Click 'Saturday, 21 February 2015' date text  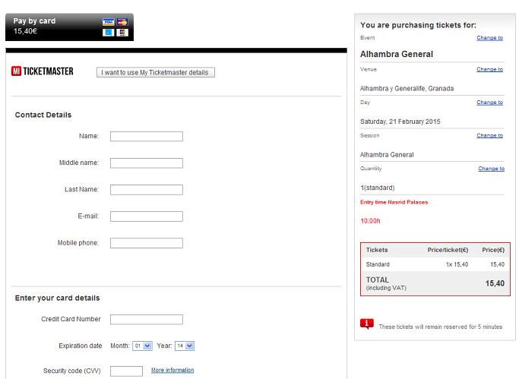tap(400, 122)
